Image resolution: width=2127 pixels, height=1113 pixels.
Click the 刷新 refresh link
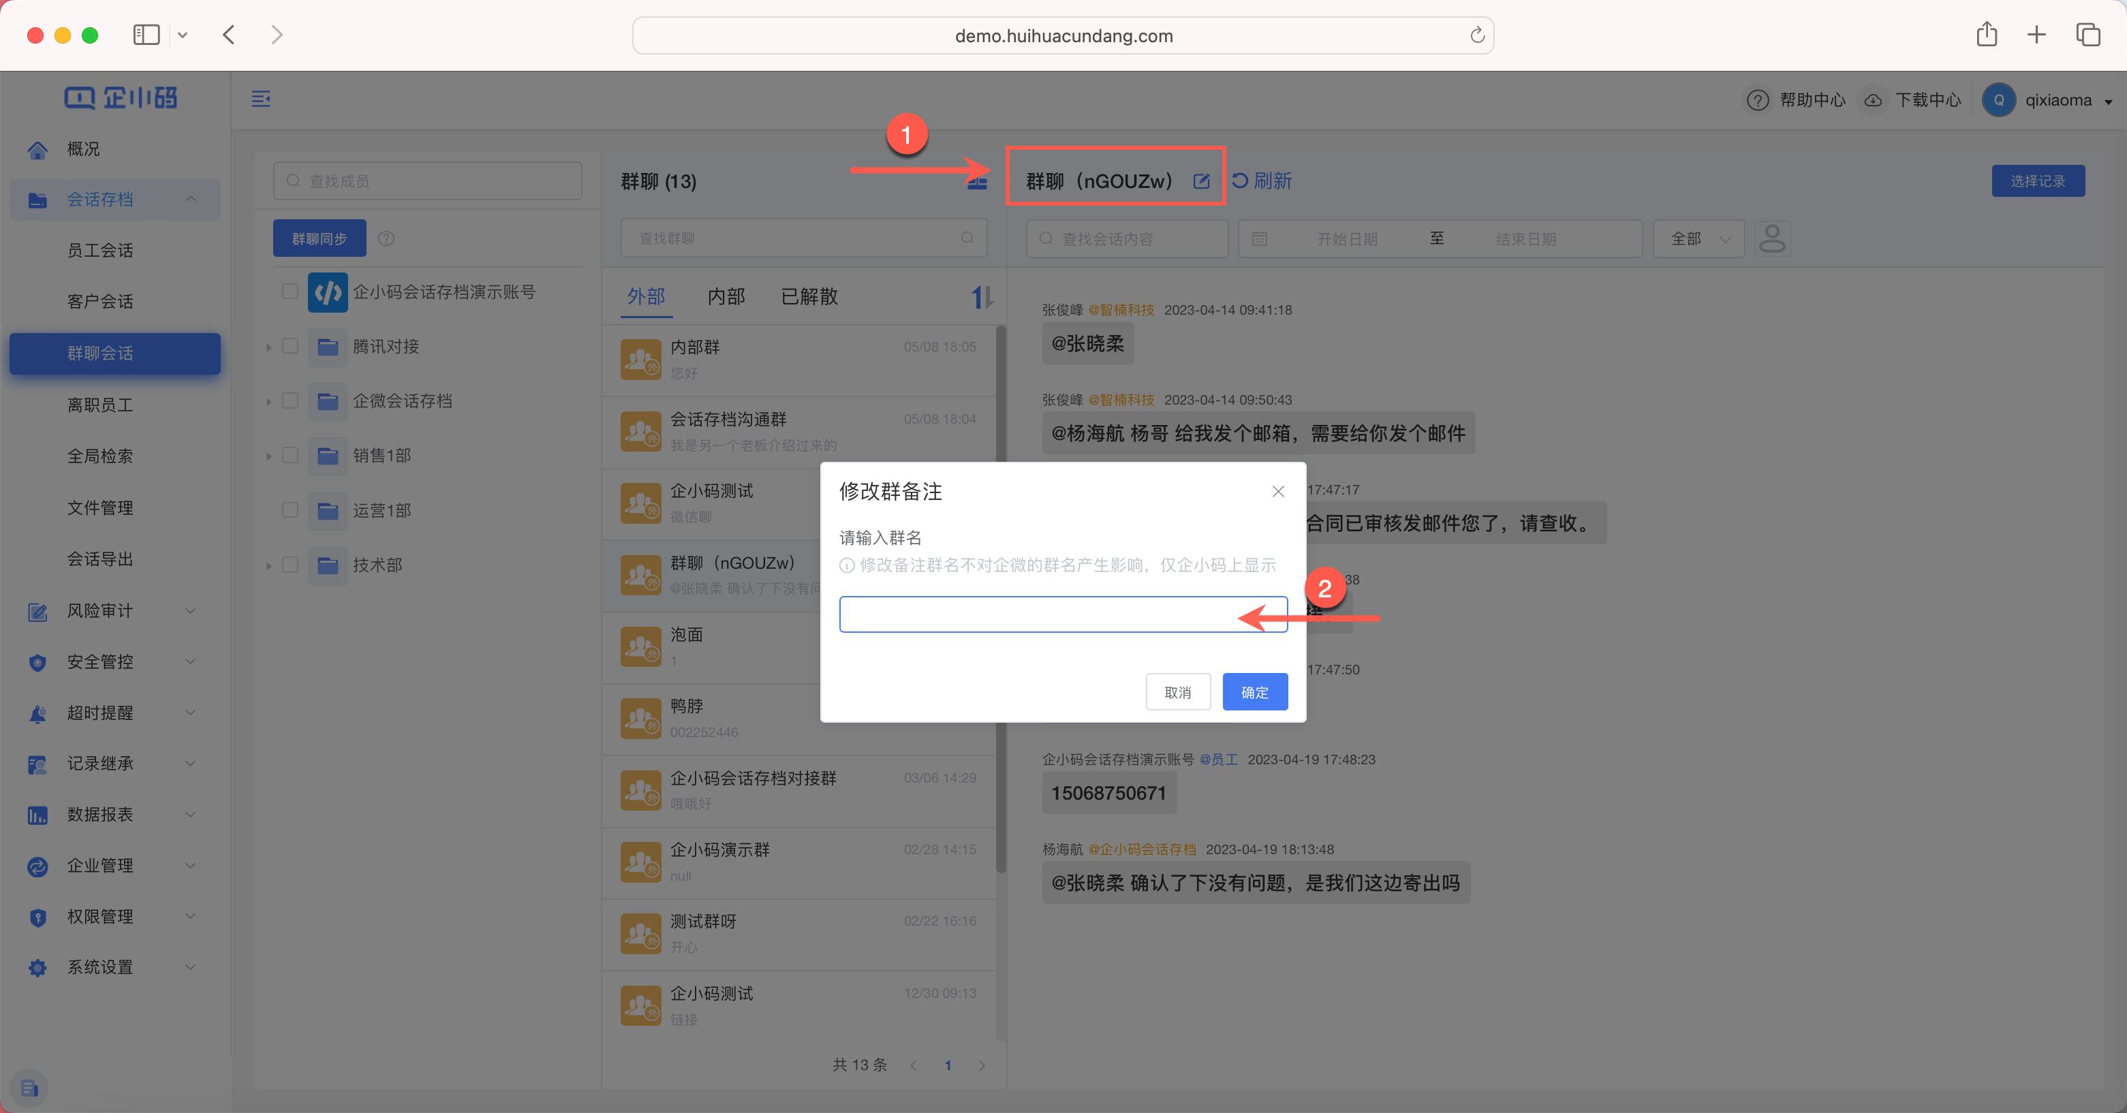(x=1262, y=181)
